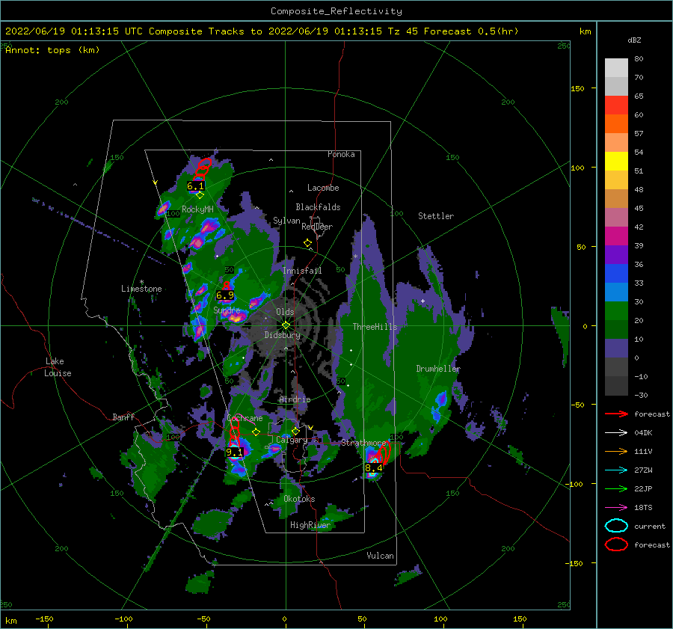Click the green 22JP arrow legend icon
The height and width of the screenshot is (629, 673).
[616, 488]
